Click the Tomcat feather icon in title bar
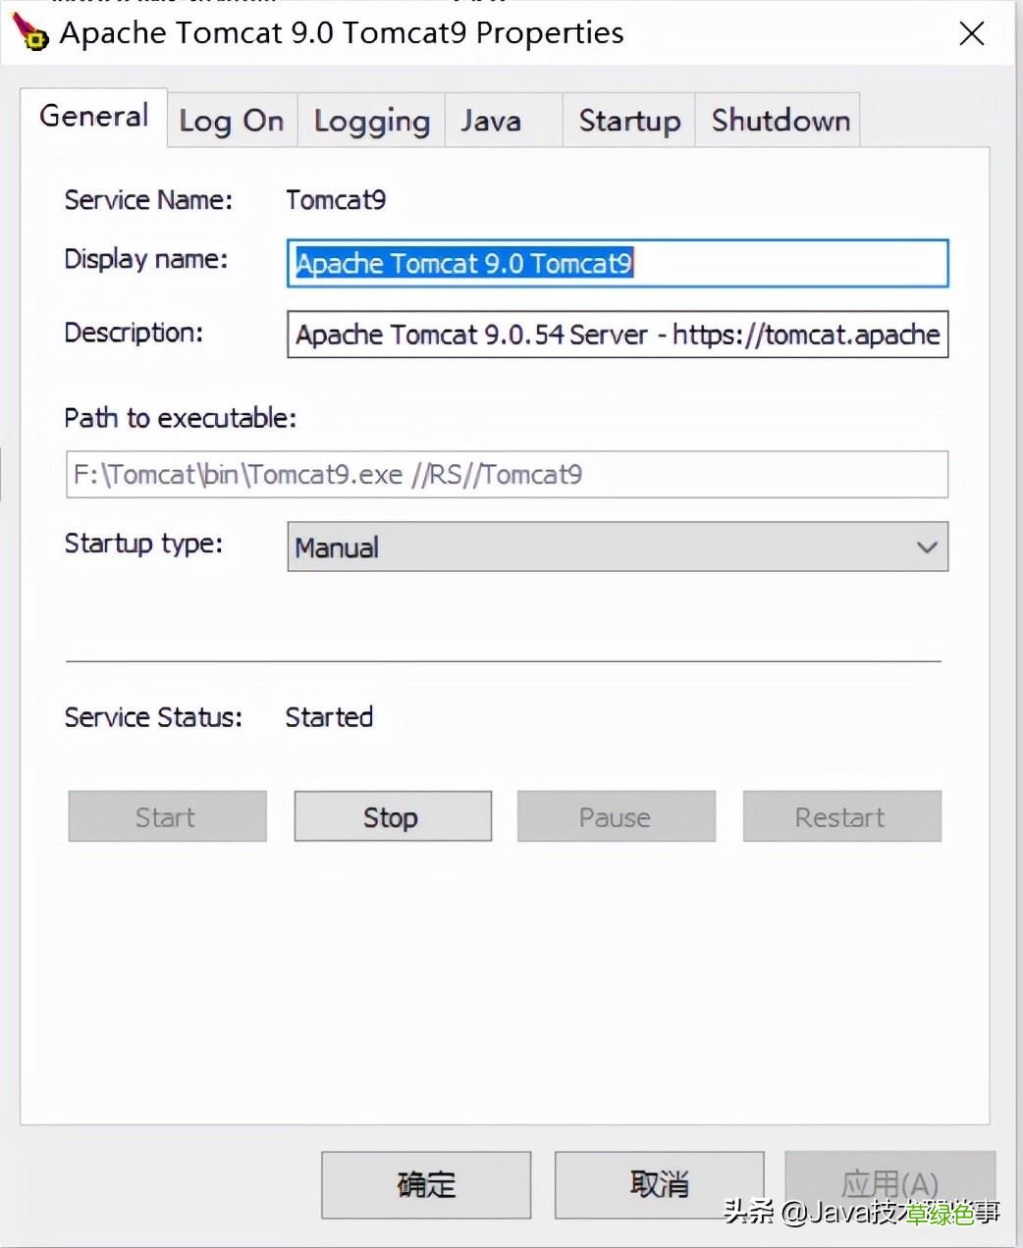 tap(30, 32)
